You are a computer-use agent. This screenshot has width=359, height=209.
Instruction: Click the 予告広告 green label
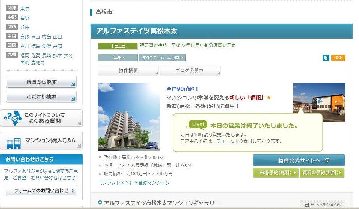118,46
